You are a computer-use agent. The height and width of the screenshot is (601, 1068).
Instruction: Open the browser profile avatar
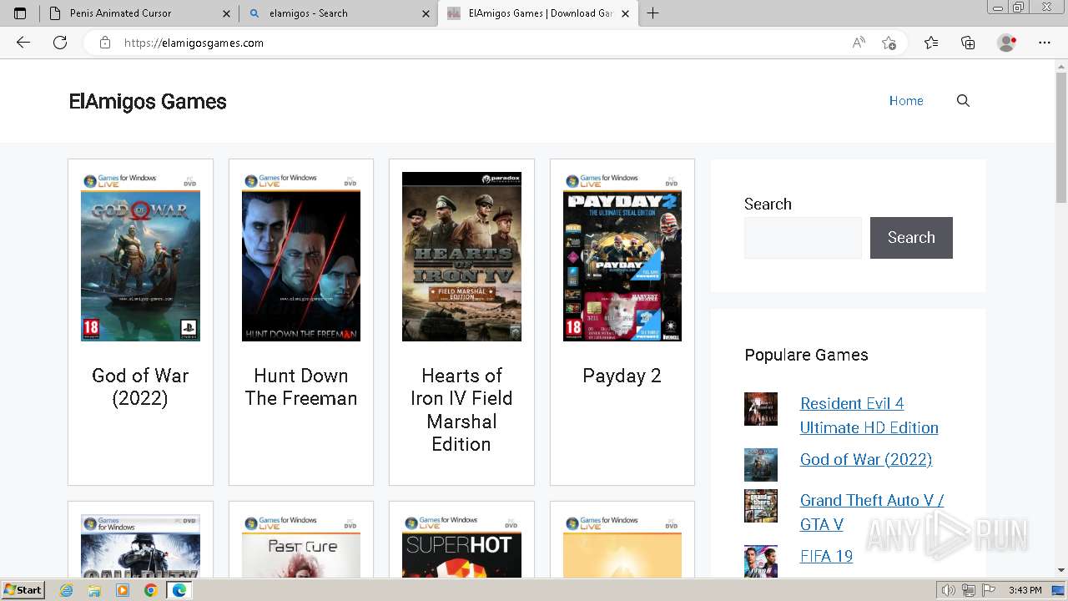pos(1007,43)
